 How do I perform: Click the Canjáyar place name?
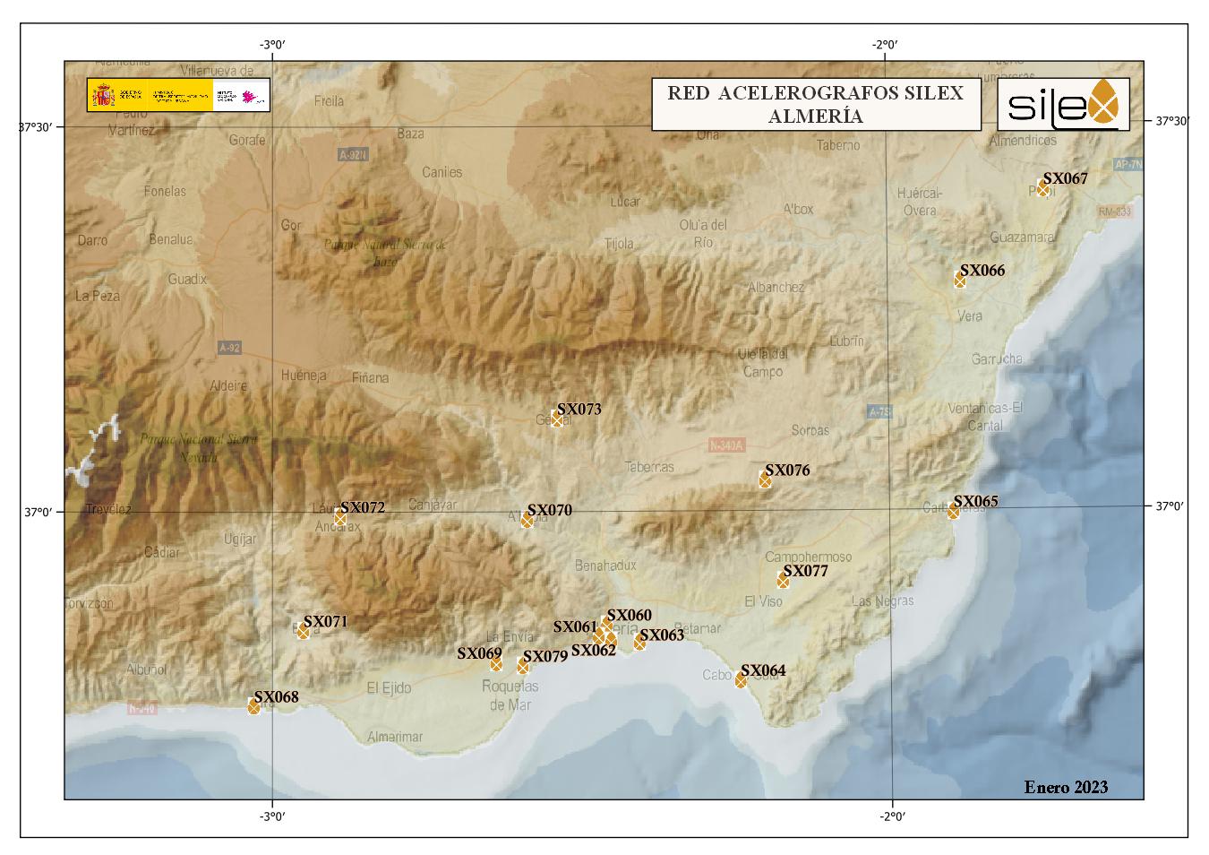(x=433, y=504)
